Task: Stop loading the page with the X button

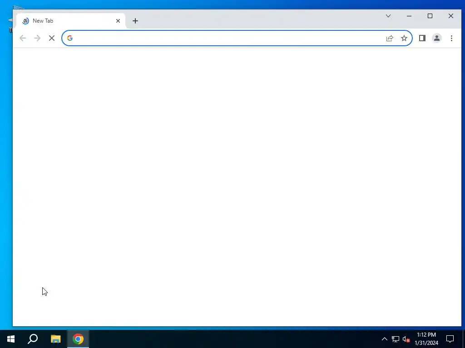Action: [x=52, y=38]
